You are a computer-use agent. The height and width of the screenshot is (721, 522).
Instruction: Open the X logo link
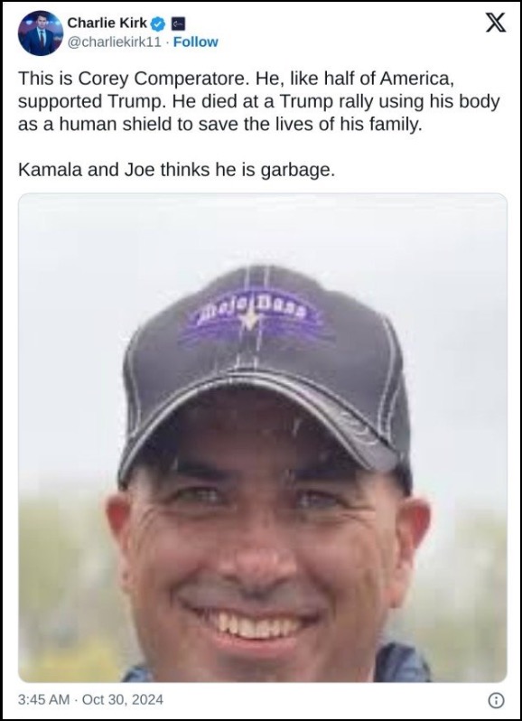496,23
